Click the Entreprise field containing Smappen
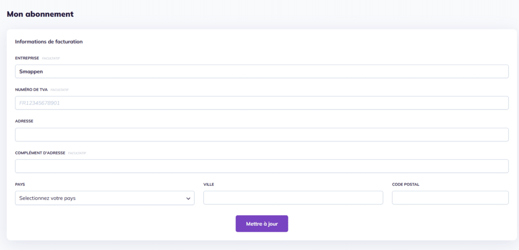Screen dimensions: 519x250 [x=262, y=71]
